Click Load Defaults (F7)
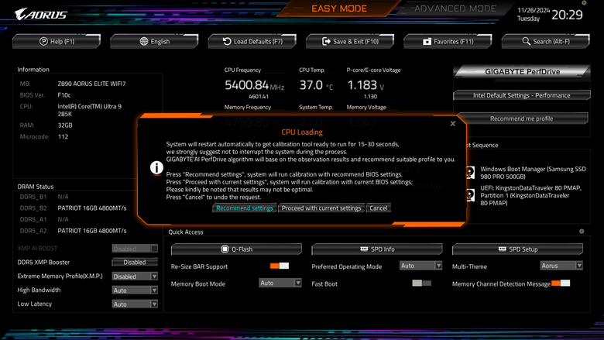Screen dimensions: 604x340 (252, 41)
